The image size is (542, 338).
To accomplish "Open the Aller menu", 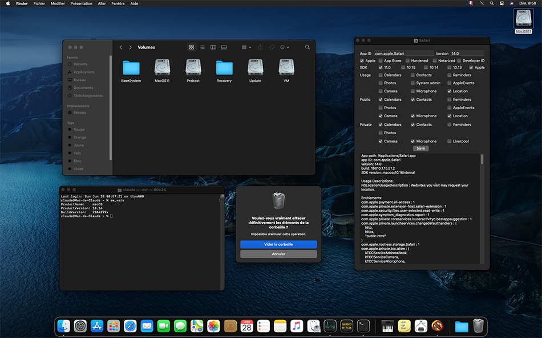I will click(102, 3).
